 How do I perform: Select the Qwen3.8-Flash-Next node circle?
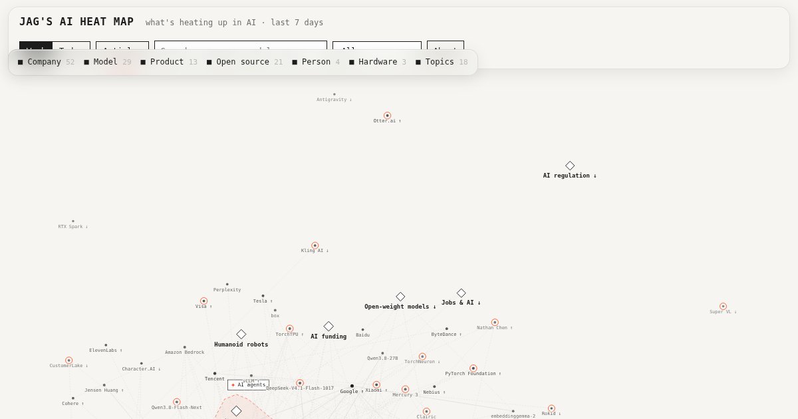[177, 402]
